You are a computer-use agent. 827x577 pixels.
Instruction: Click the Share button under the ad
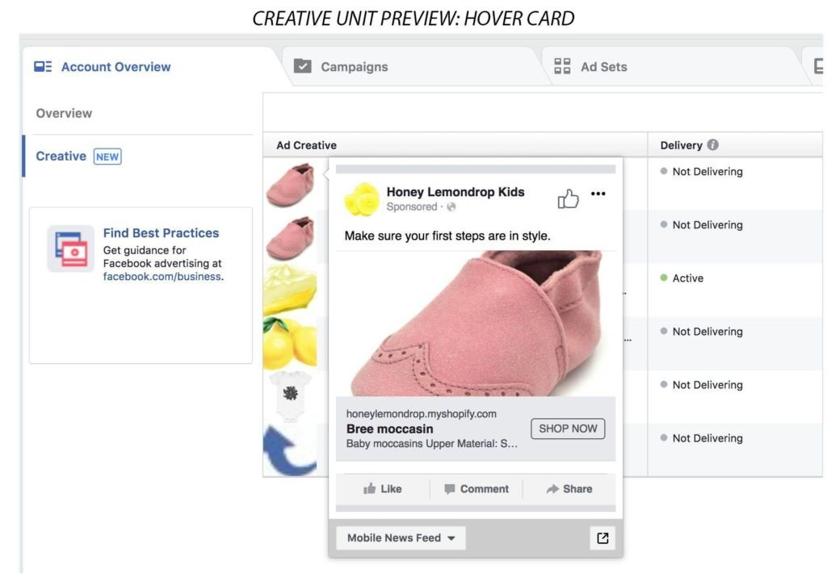click(569, 488)
